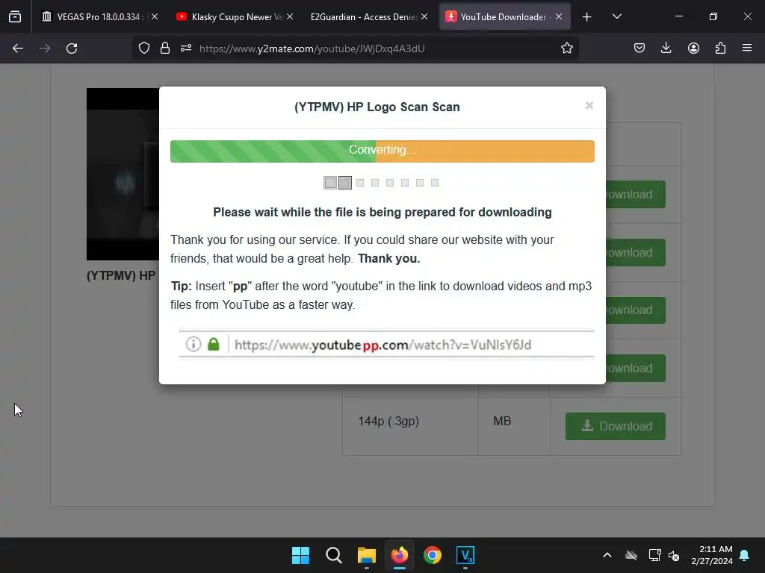Open File Explorer from taskbar
Screen dimensions: 765x573
coord(366,555)
